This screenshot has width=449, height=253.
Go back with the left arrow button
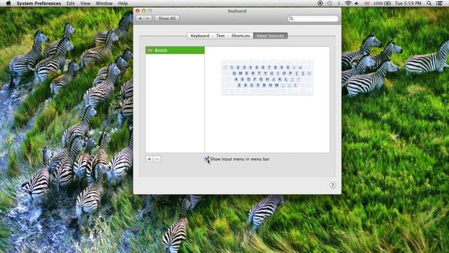click(x=140, y=18)
